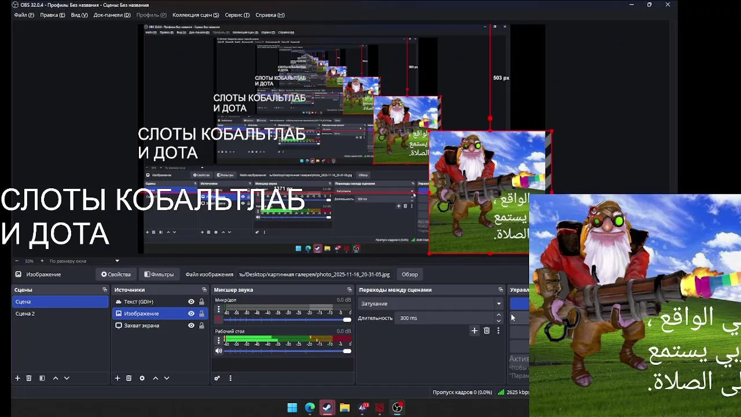Increase transition duration with up stepper
Screen dimensions: 741x417
tap(498, 315)
